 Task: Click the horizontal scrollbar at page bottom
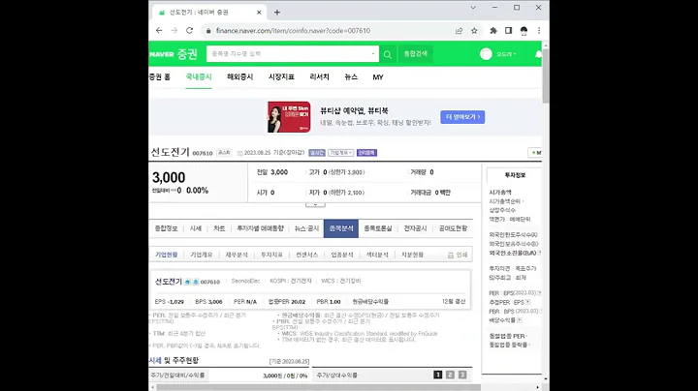pos(318,387)
